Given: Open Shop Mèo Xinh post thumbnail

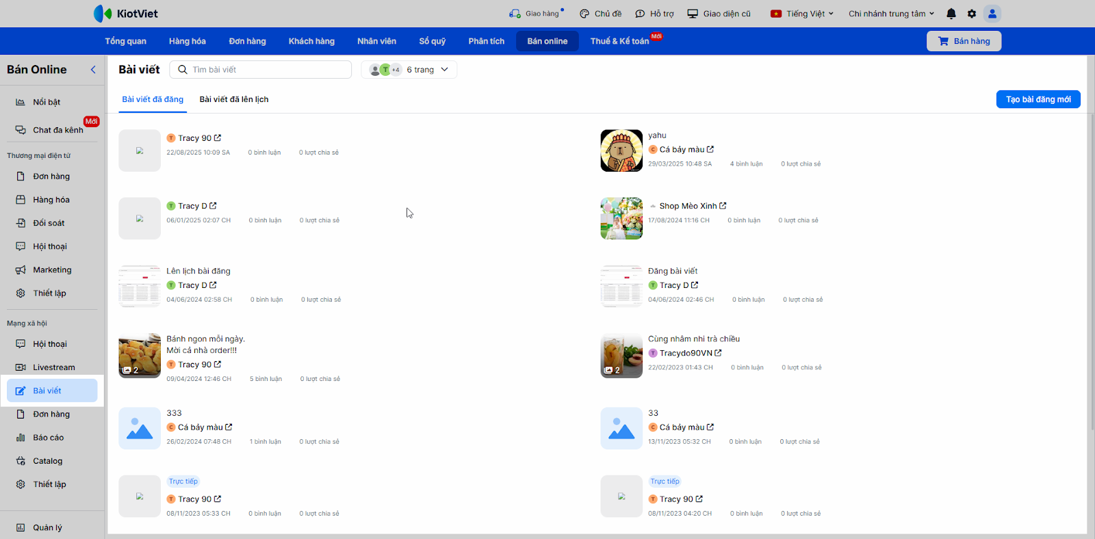Looking at the screenshot, I should [x=621, y=218].
